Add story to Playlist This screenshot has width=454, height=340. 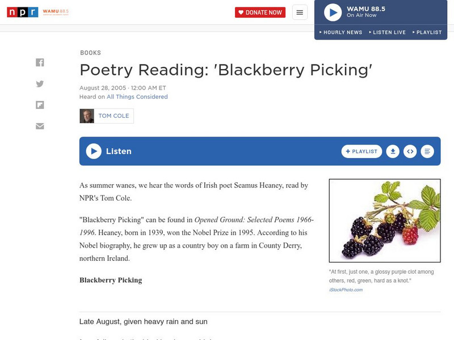pos(361,151)
